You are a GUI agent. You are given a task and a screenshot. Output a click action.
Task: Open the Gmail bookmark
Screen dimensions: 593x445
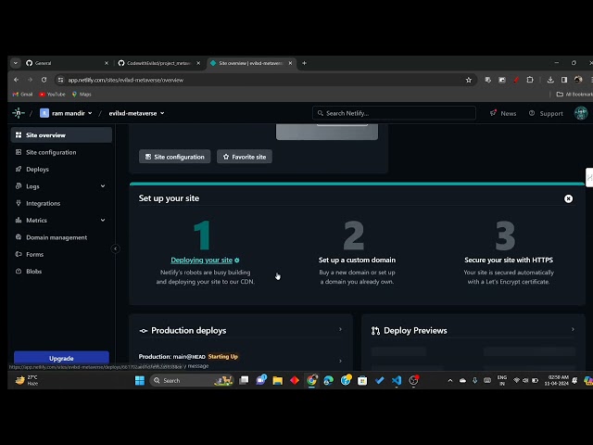[22, 95]
